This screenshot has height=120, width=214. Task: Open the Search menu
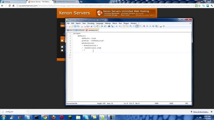(78, 23)
